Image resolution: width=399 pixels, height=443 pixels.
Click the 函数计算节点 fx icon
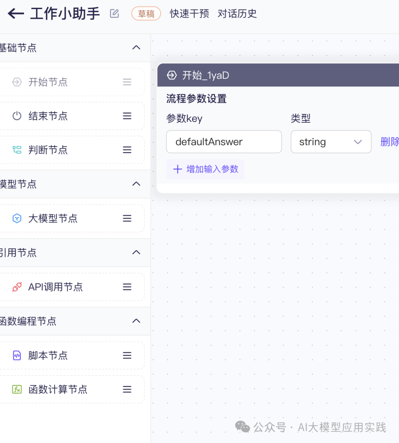[17, 389]
